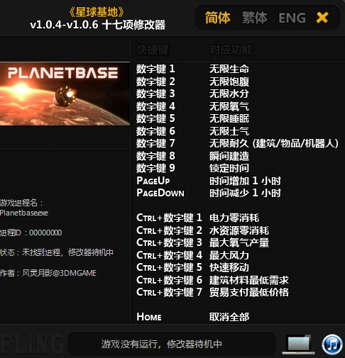Switch language to 简体 (Simplified Chinese)
Image resolution: width=345 pixels, height=358 pixels.
(x=217, y=18)
